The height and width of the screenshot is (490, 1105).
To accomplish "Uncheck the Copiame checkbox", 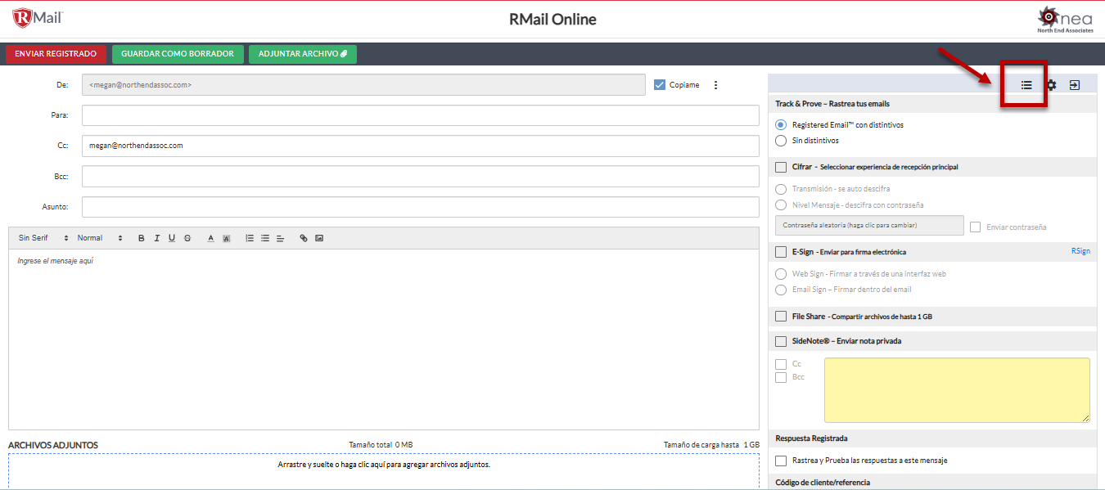I will tap(660, 84).
